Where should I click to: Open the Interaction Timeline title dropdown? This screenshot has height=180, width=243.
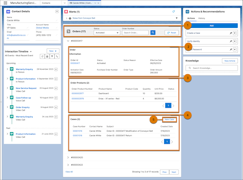click(x=31, y=51)
